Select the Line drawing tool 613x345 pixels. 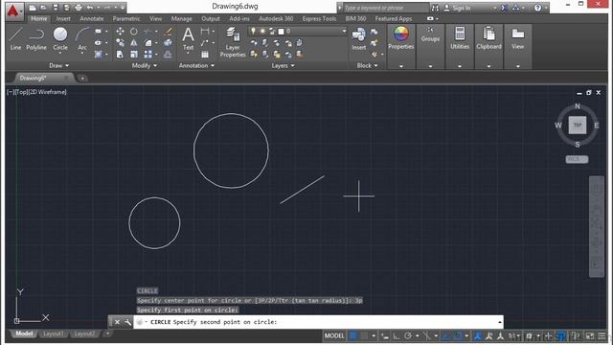pos(15,38)
